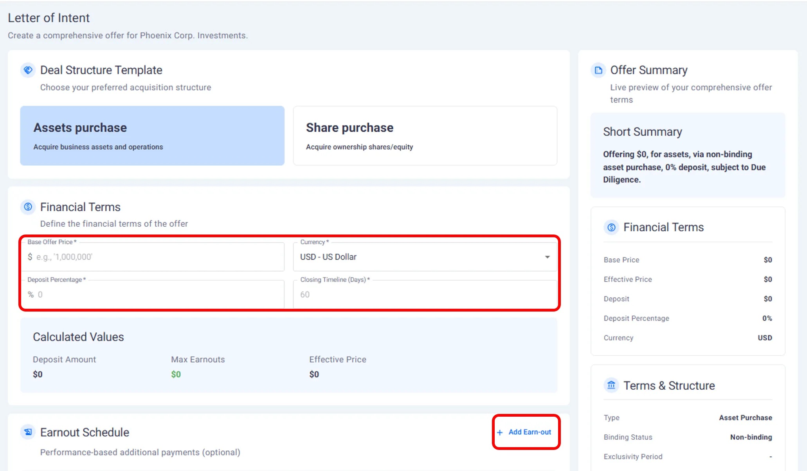Click the Terms & Structure bank icon
This screenshot has width=807, height=471.
(x=611, y=385)
